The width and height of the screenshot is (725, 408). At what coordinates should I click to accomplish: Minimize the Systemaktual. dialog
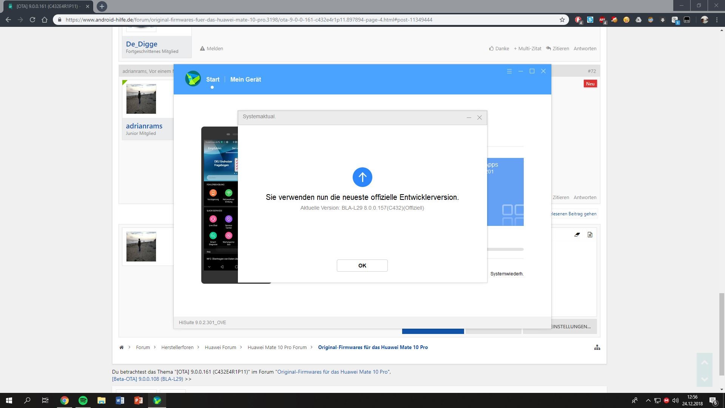click(x=469, y=117)
